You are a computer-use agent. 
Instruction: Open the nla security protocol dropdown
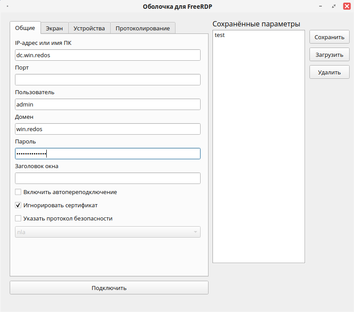[x=108, y=232]
